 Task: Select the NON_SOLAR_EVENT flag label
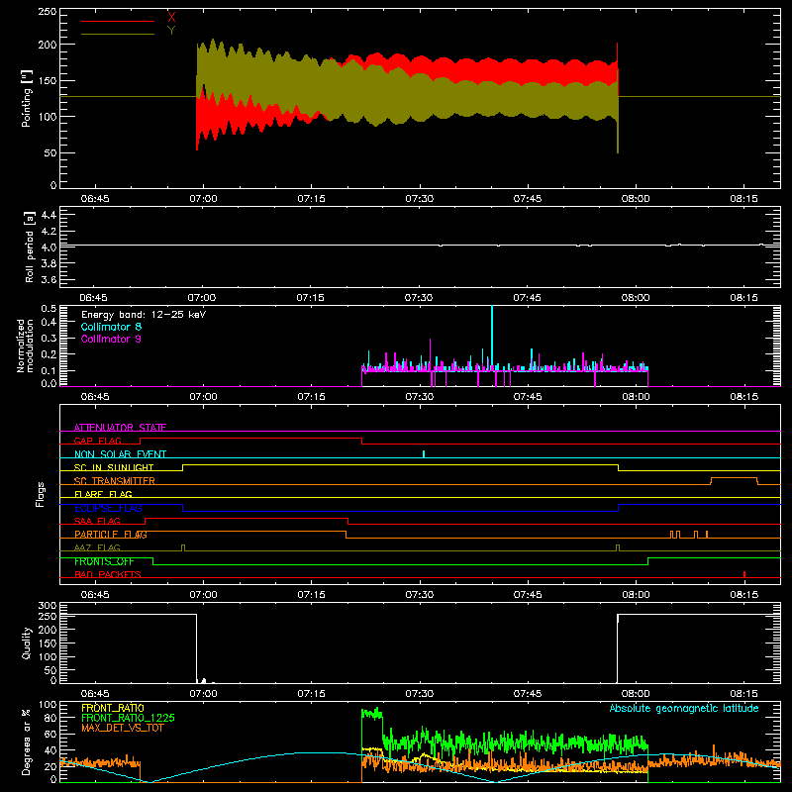tap(120, 454)
